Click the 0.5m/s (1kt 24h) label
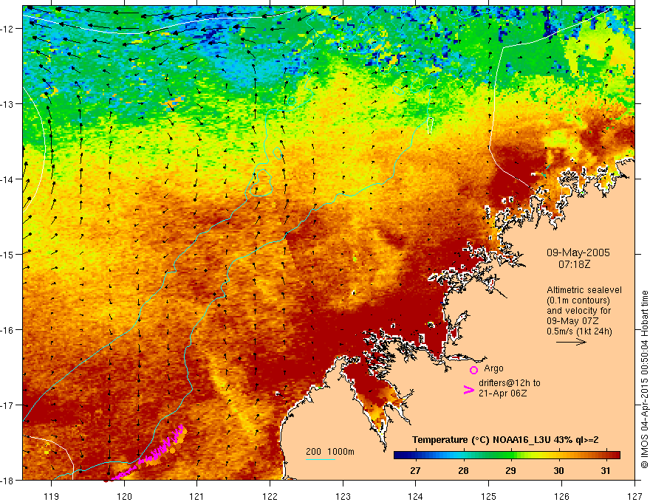This screenshot has height=502, width=650. click(579, 331)
